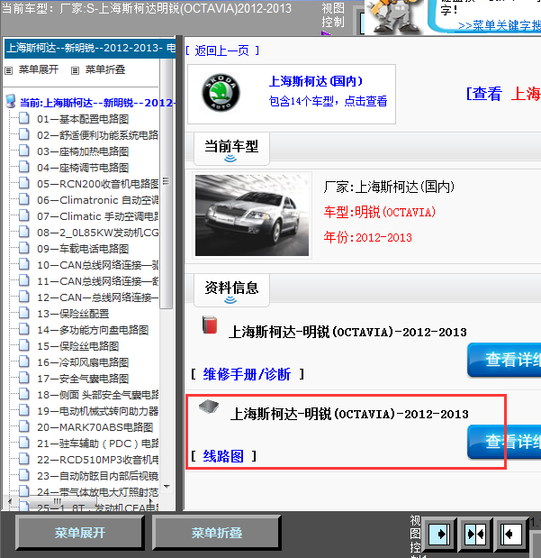The image size is (541, 558).
Task: Click the document icon beside 13—保险丝配置
Action: pyautogui.click(x=24, y=313)
